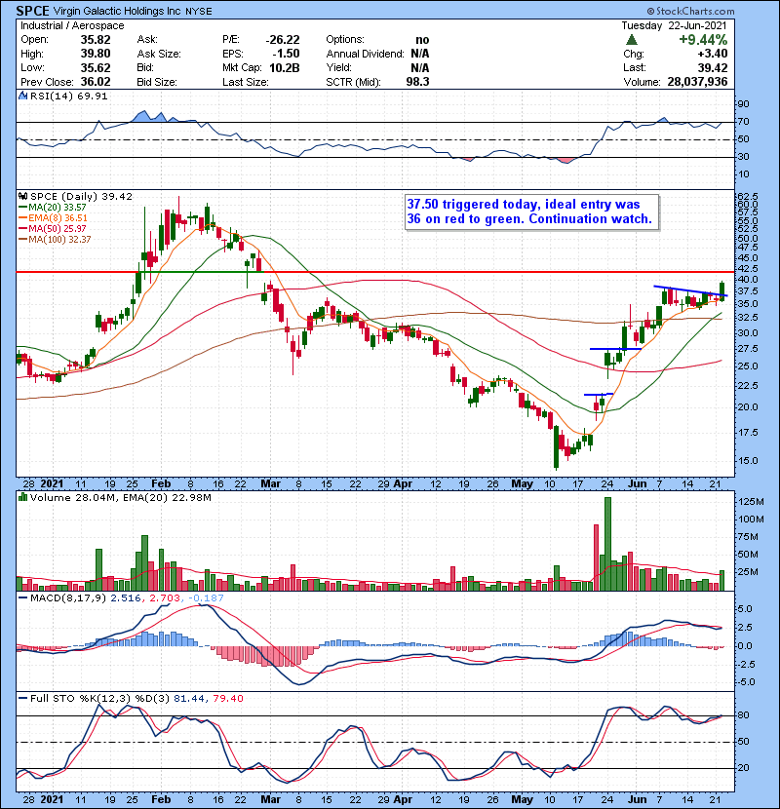Click the 62.5 label on price scale
780x809 pixels.
tap(748, 197)
